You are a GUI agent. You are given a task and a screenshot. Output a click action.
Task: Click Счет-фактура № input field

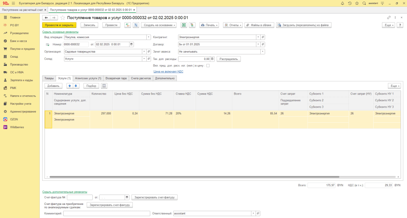click(79, 197)
